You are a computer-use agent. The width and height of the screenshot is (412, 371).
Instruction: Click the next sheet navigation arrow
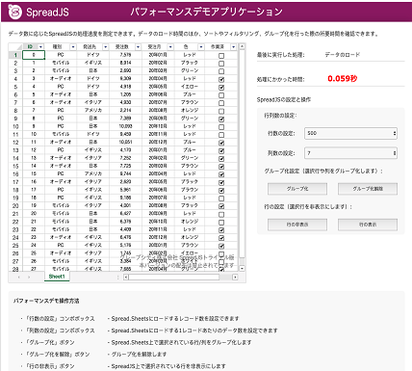[29, 277]
